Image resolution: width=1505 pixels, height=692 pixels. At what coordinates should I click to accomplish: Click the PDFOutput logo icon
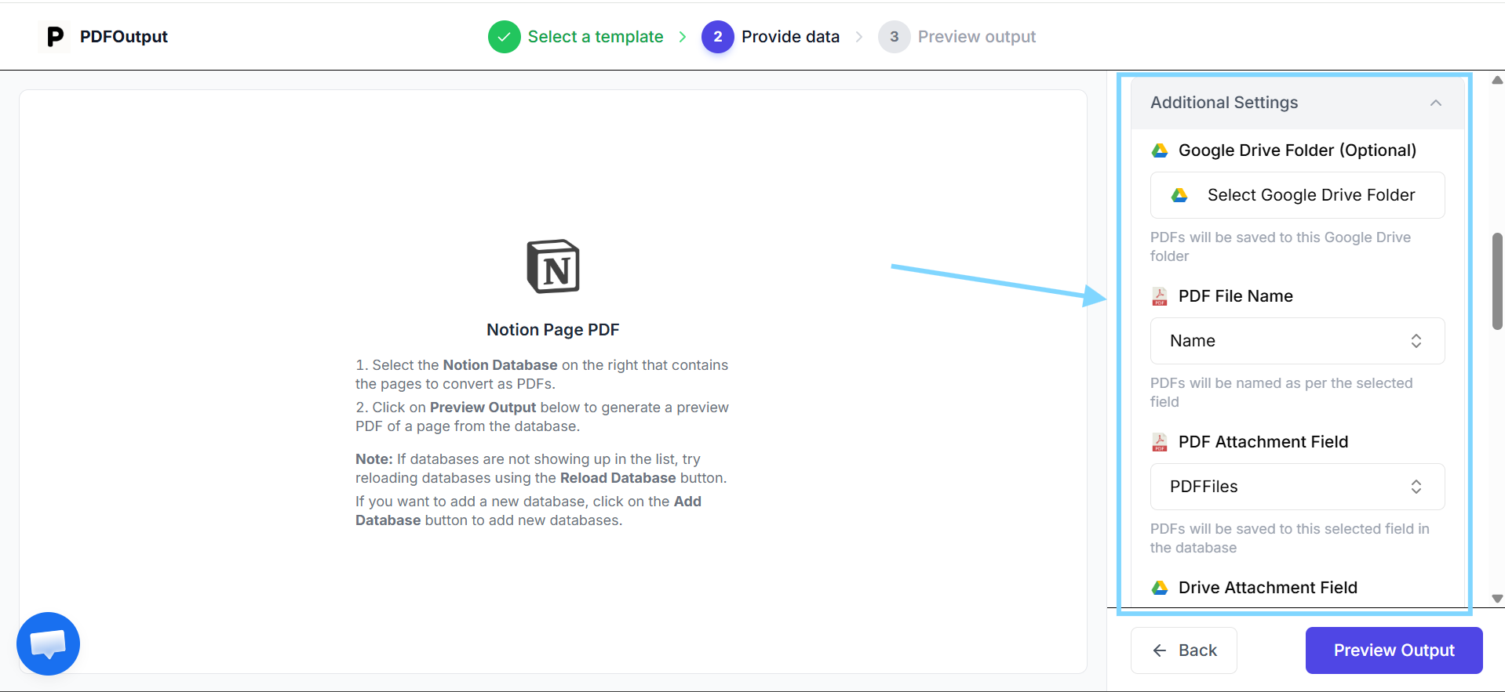click(54, 37)
